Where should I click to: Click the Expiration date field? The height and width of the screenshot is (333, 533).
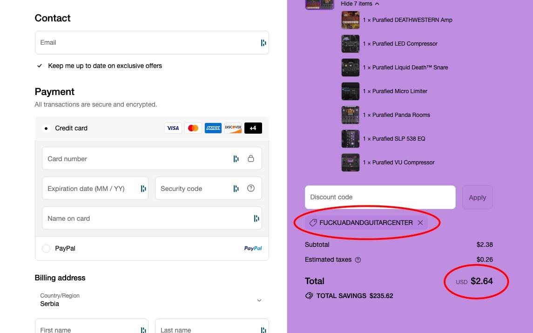[95, 188]
